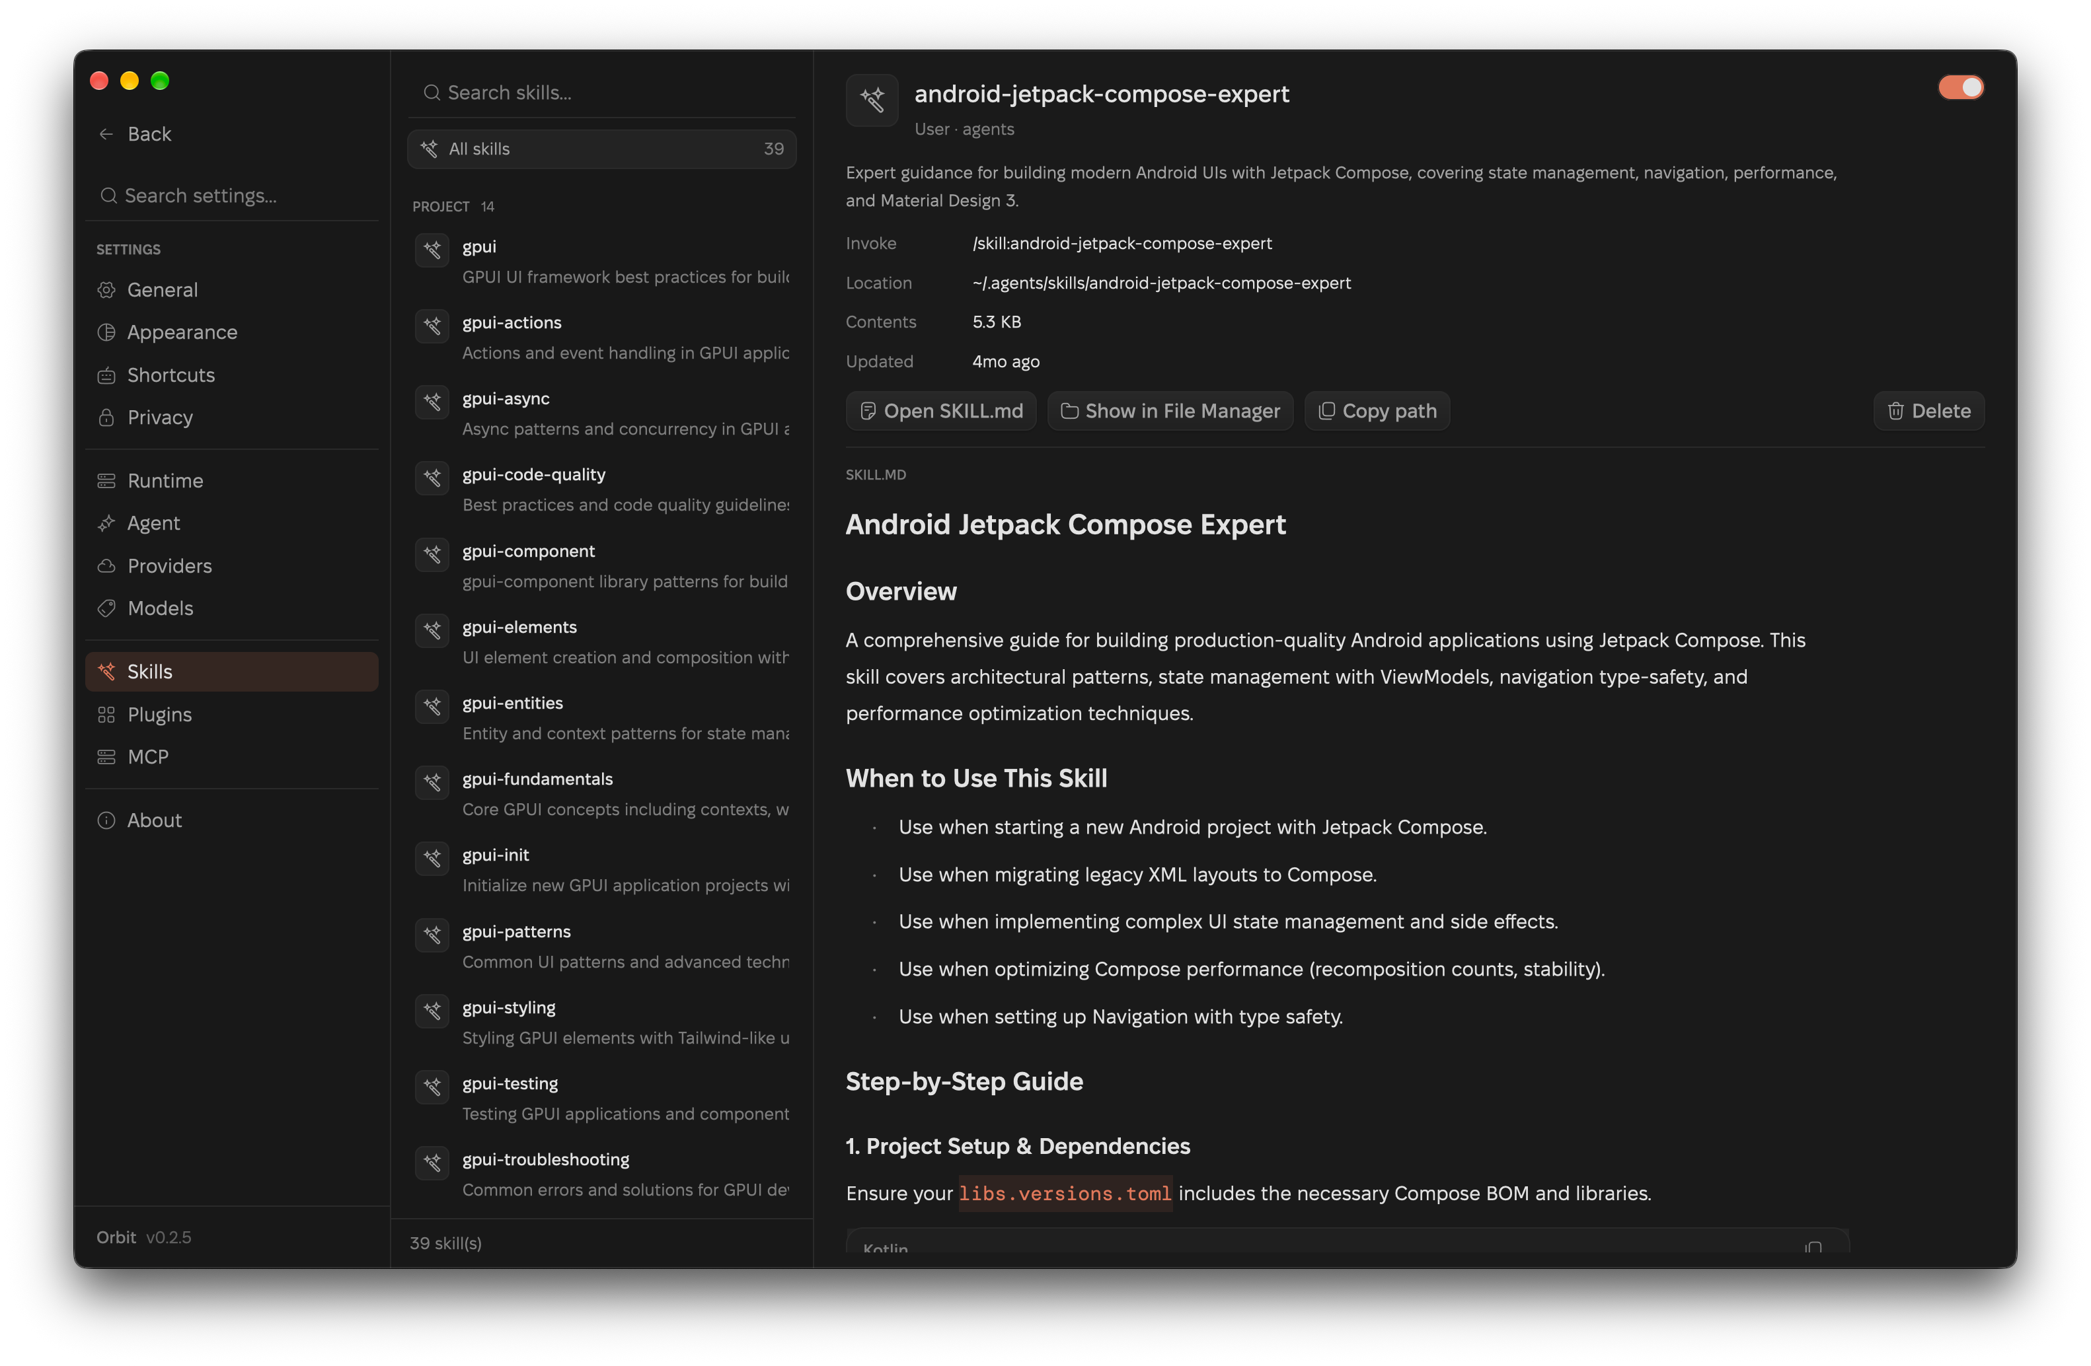Viewport: 2091px width, 1366px height.
Task: Open the gpui-async skill
Action: (x=602, y=413)
